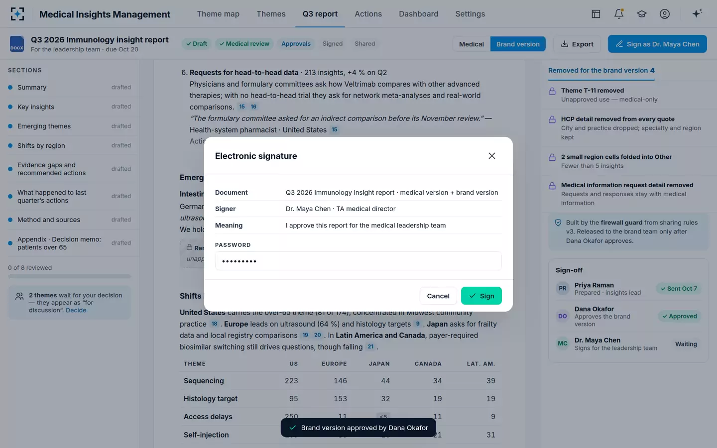Screen dimensions: 717x448
Task: Click the reviewed sections progress bar
Action: pyautogui.click(x=70, y=276)
